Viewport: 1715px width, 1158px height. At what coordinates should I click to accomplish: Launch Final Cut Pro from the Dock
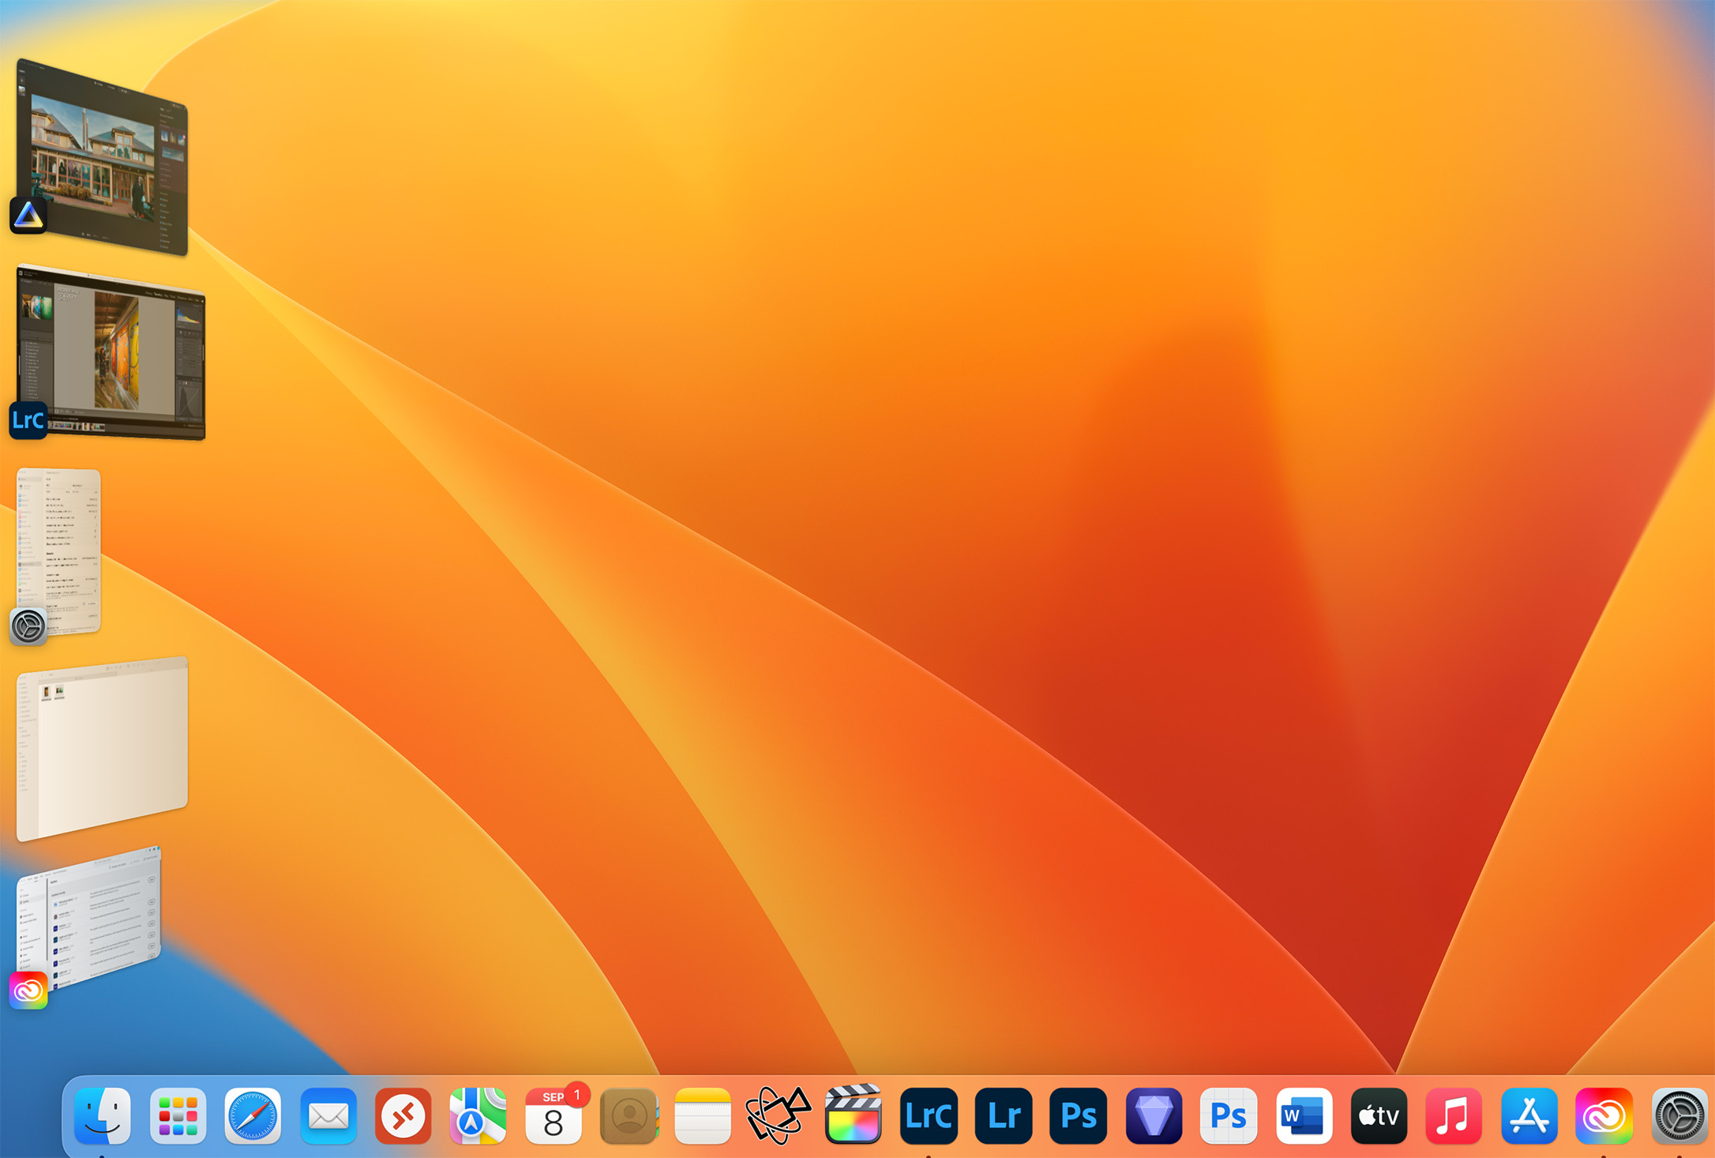coord(854,1115)
